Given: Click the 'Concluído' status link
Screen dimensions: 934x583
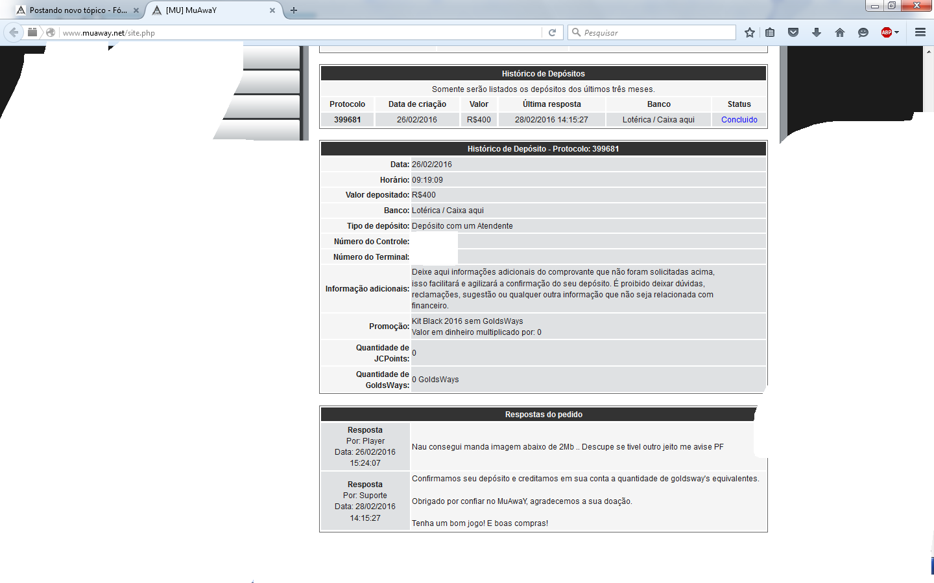Looking at the screenshot, I should [x=739, y=120].
